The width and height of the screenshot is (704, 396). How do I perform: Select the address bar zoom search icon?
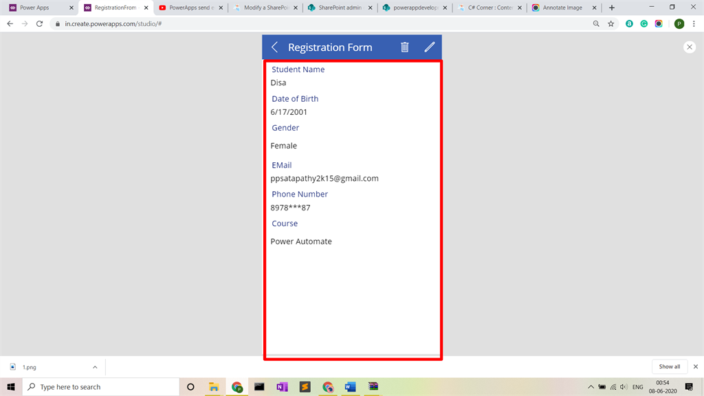pos(595,23)
